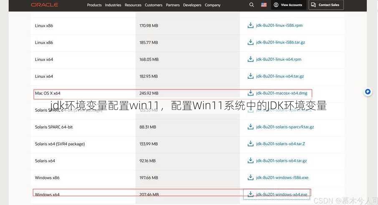Open the Customers menu
Viewport: 378px width, 205px height.
[154, 5]
